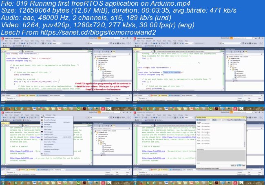In the highlighted-string frame, click the Adobe Reader taskbar icon
The image size is (265, 185).
(216, 109)
